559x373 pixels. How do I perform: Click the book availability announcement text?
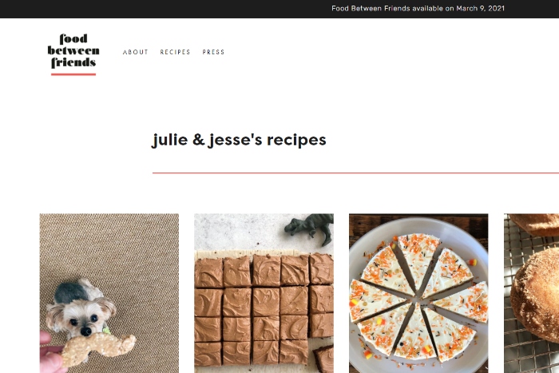click(x=418, y=8)
